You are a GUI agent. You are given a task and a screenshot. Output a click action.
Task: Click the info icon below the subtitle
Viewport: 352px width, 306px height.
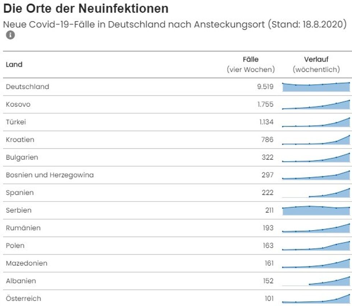(10, 35)
